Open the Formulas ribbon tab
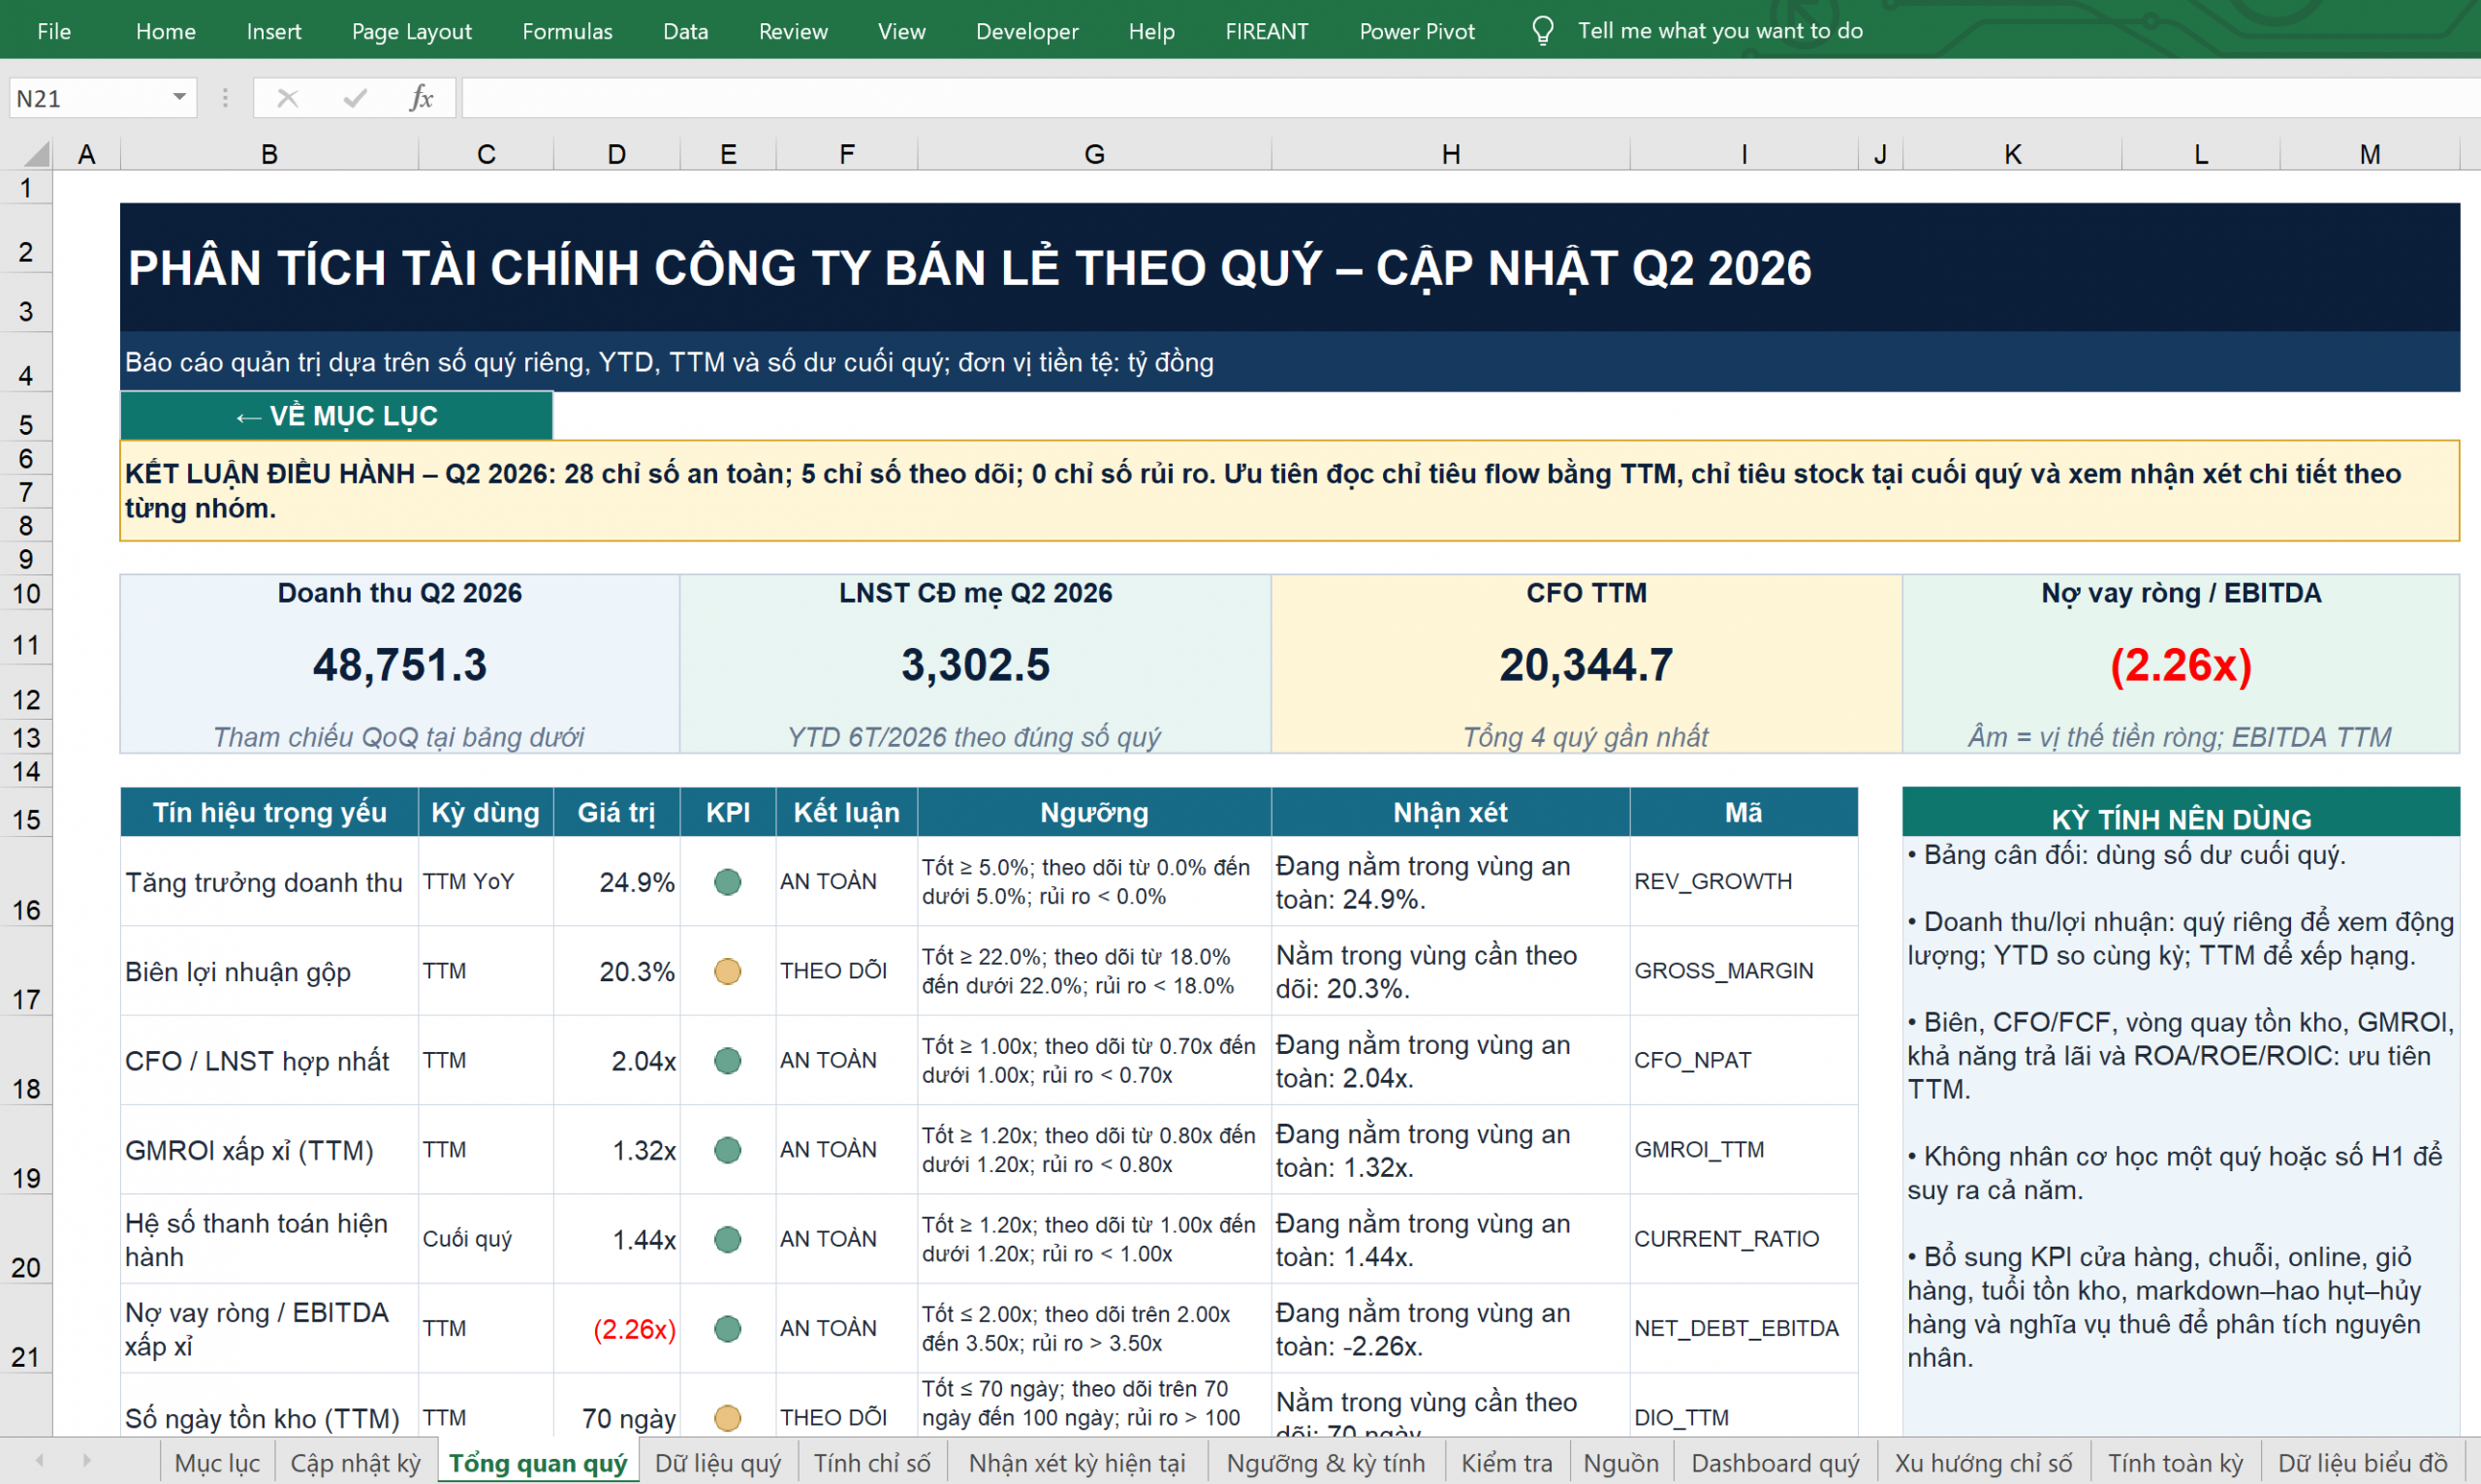The height and width of the screenshot is (1484, 2481). (x=567, y=31)
